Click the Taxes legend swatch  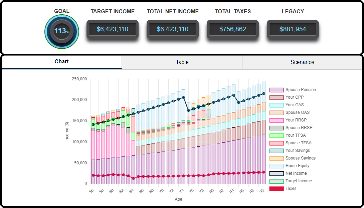pyautogui.click(x=276, y=189)
